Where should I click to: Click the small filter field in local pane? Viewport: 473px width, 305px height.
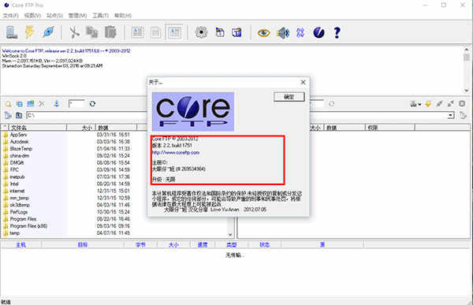[76, 104]
